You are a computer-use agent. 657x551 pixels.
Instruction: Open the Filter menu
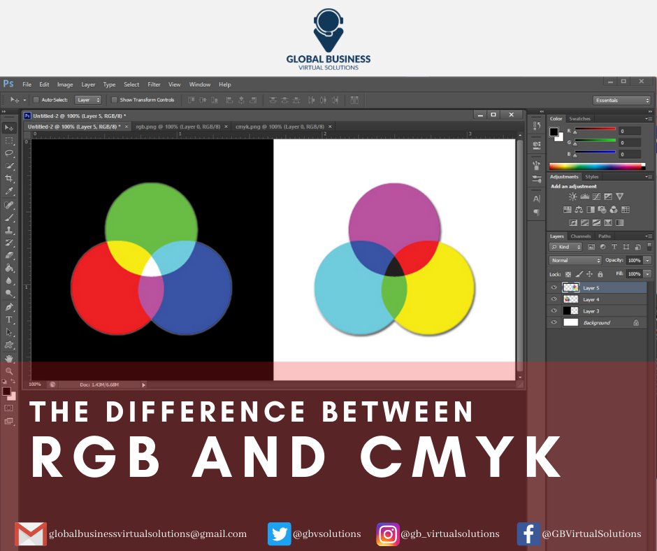(x=154, y=85)
